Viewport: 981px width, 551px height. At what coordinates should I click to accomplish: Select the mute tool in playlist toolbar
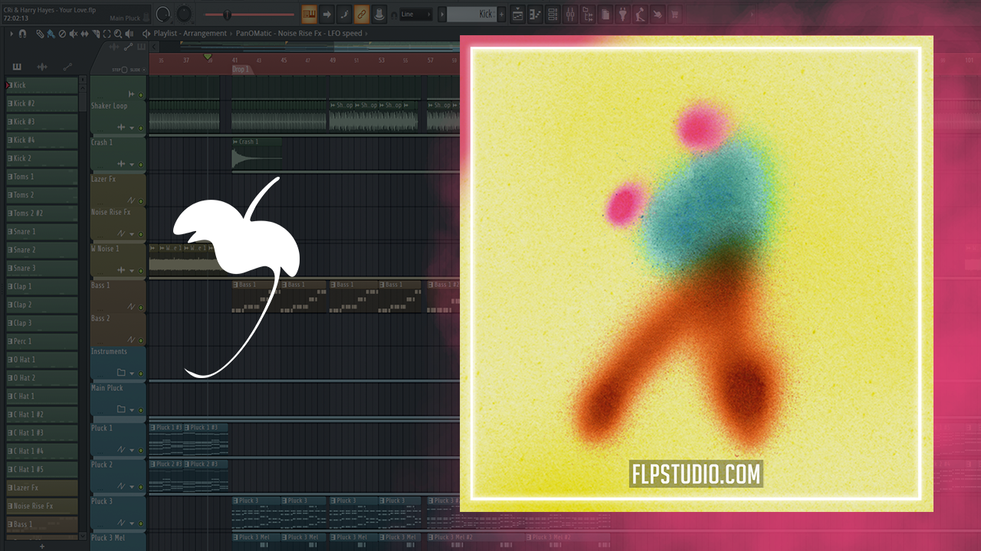73,34
